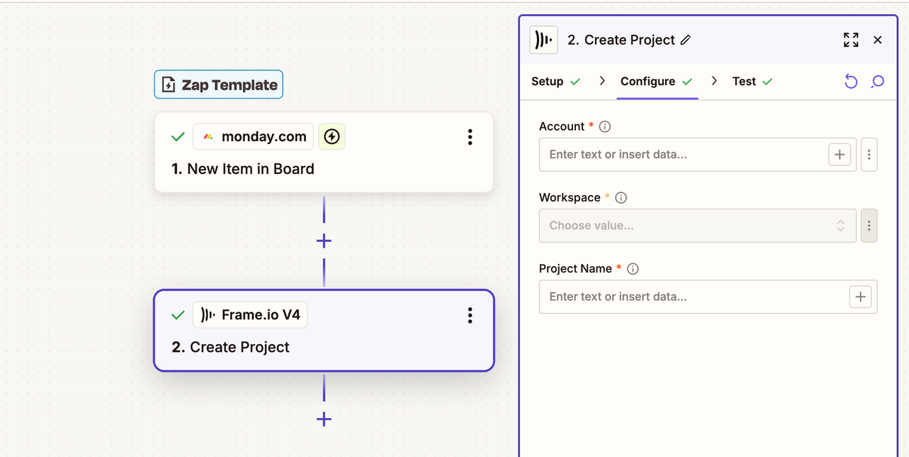Image resolution: width=909 pixels, height=457 pixels.
Task: Close the Create Project panel
Action: [878, 40]
